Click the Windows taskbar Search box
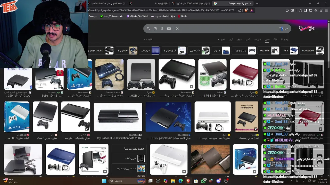The image size is (330, 185). click(128, 181)
